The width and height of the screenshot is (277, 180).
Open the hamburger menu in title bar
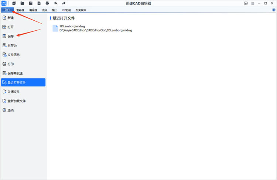253,3
